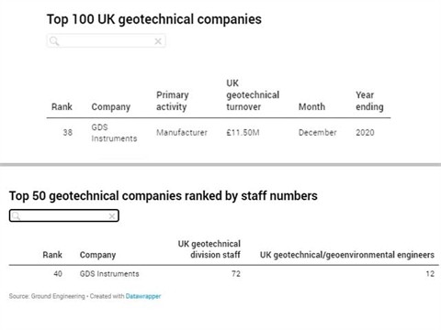This screenshot has width=441, height=330.
Task: Click the search magnifier icon in top table
Action: 54,41
